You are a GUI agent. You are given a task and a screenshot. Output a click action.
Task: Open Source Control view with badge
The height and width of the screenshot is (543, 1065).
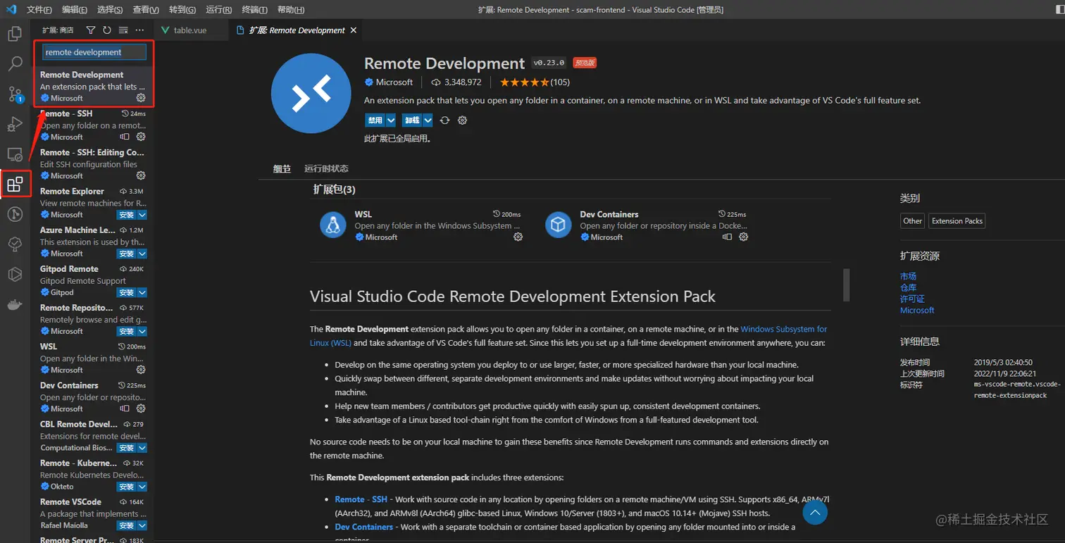click(15, 94)
